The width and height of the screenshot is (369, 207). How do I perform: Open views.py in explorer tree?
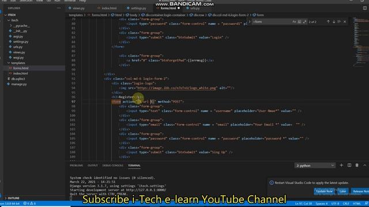(x=19, y=52)
